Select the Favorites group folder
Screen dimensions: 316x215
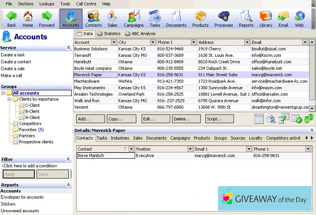pos(28,130)
